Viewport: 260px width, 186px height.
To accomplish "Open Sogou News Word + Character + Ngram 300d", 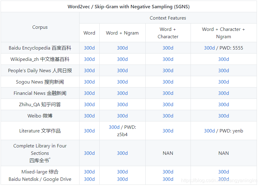I will (224, 82).
